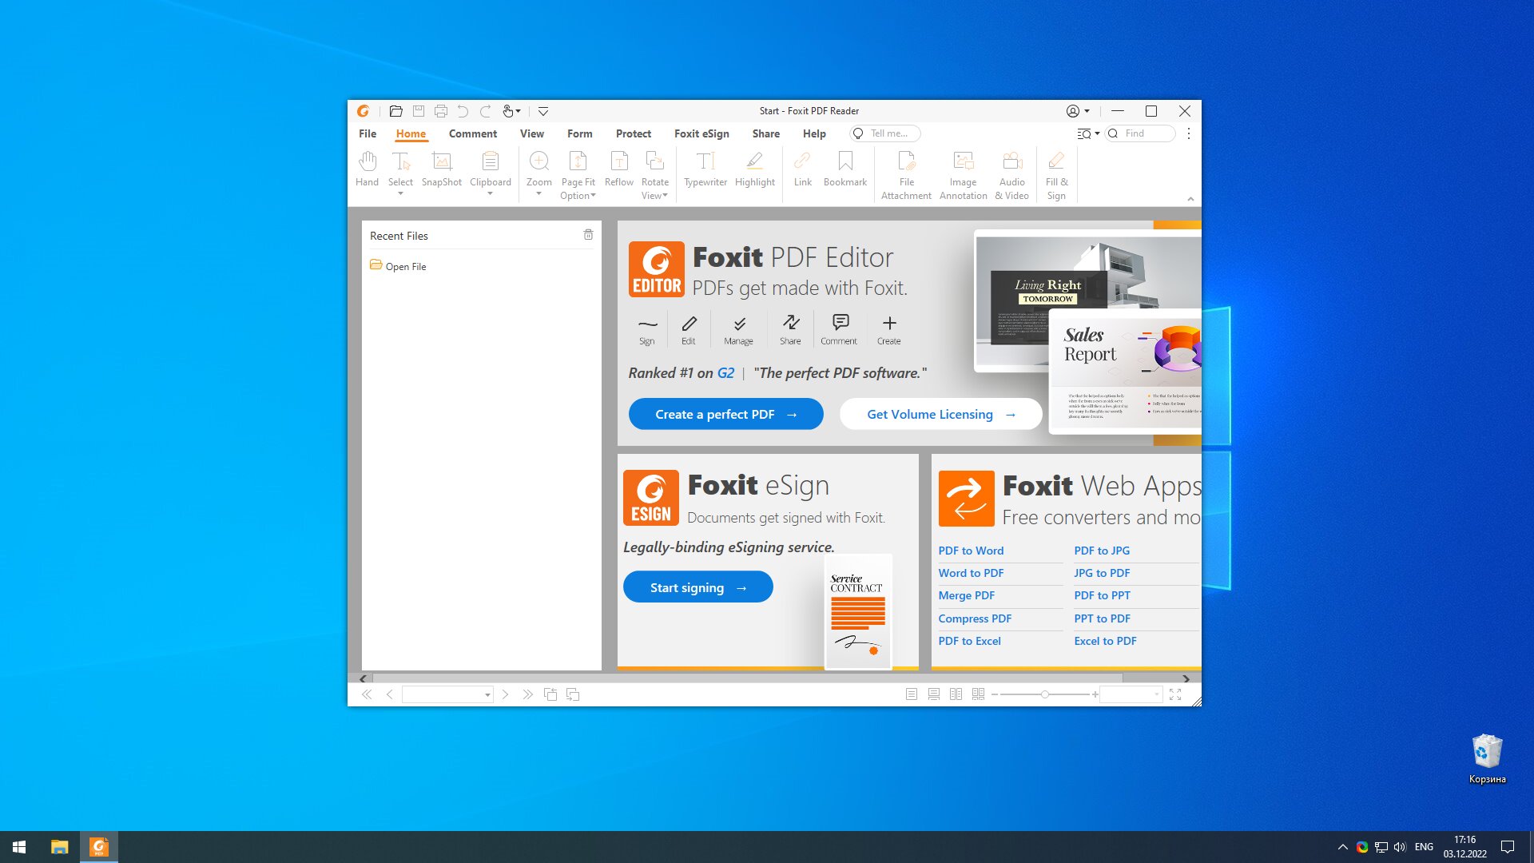Clear recent files with the trash icon
Viewport: 1534px width, 863px height.
click(588, 235)
